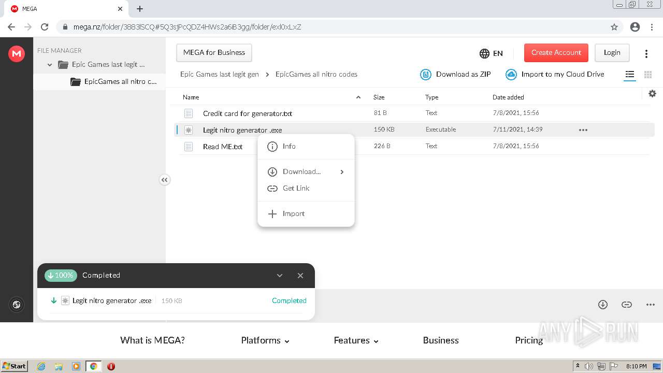Viewport: 663px width, 373px height.
Task: Open a new browser tab
Action: pyautogui.click(x=140, y=9)
